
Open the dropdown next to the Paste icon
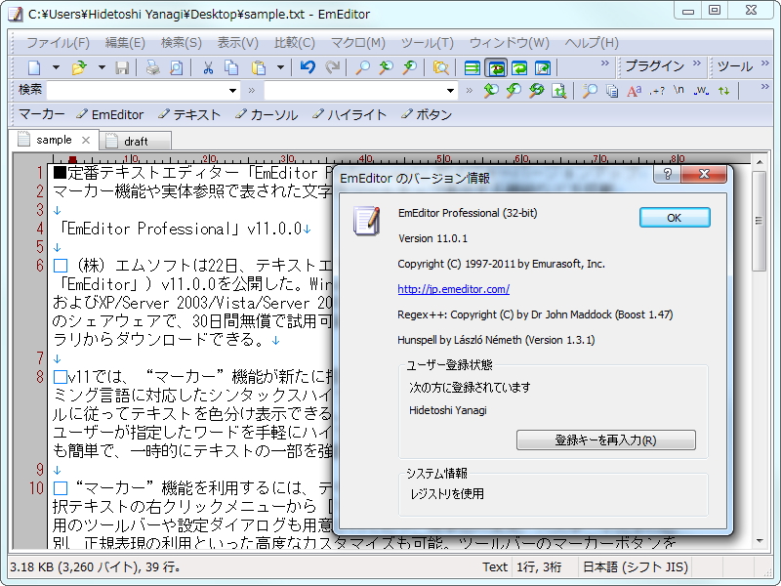(x=278, y=68)
